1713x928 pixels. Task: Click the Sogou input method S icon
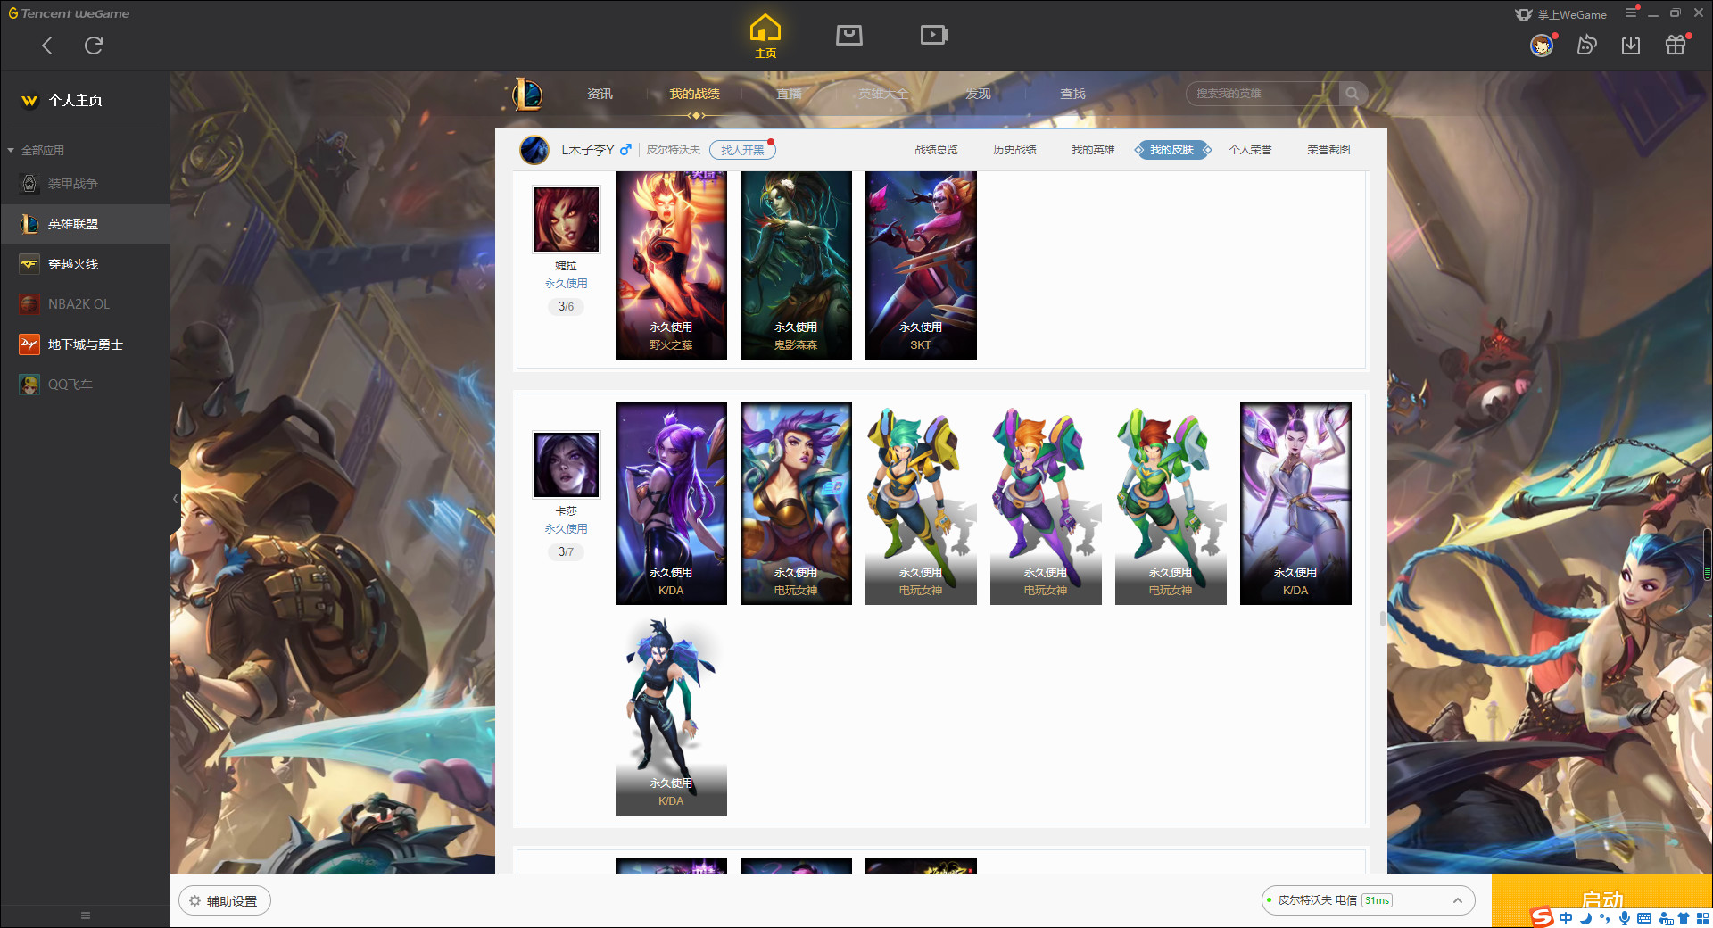click(1542, 917)
